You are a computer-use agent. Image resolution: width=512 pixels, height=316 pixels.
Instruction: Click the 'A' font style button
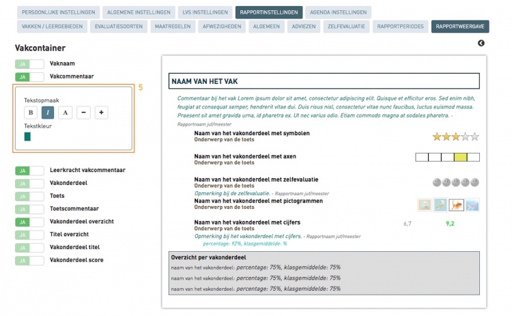[66, 113]
